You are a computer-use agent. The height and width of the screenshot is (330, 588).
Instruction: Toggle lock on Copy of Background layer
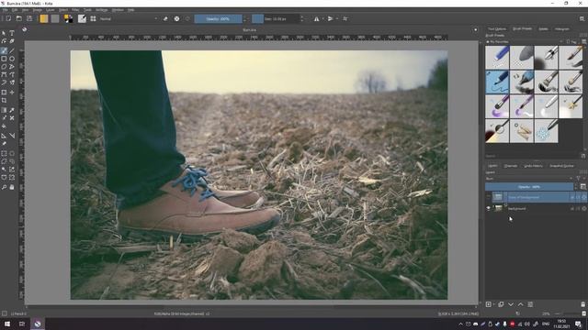tap(572, 197)
